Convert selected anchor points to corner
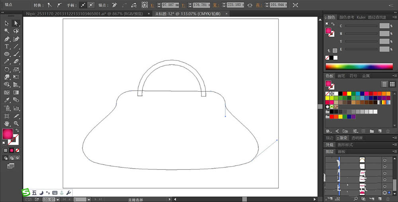398x202 pixels. [x=50, y=5]
